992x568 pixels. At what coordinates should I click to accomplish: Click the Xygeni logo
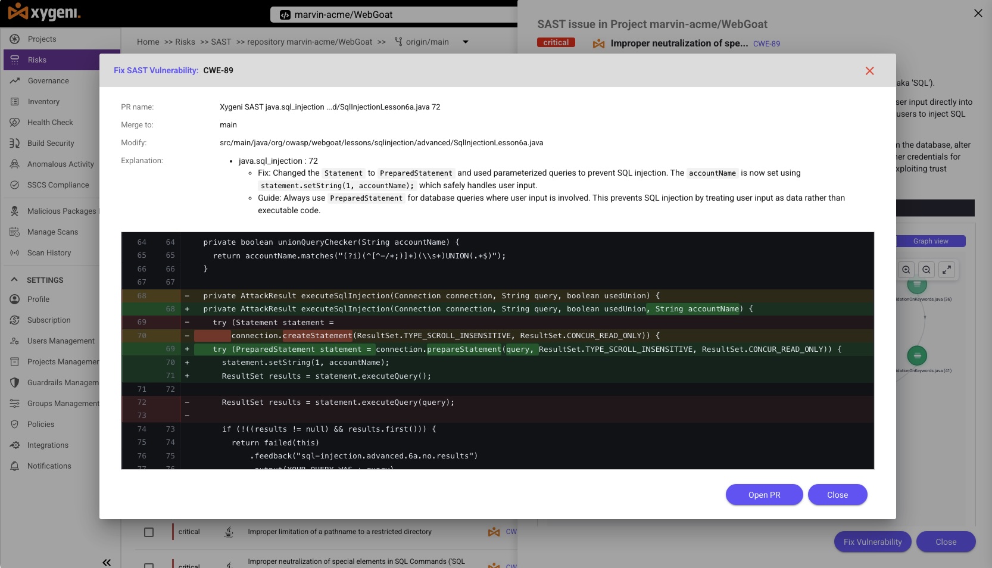(x=45, y=12)
